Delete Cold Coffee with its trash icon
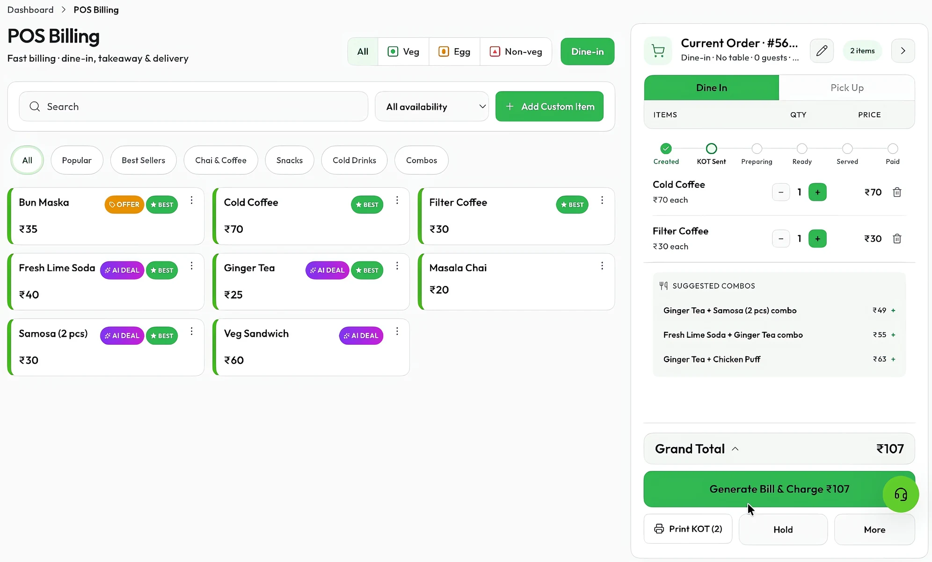Image resolution: width=932 pixels, height=562 pixels. (x=897, y=192)
